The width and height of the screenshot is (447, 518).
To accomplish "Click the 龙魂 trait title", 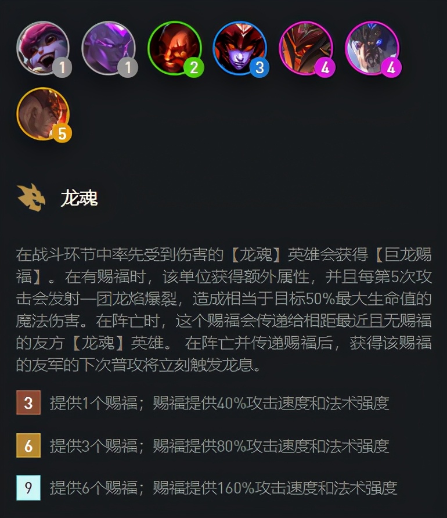I will [79, 199].
